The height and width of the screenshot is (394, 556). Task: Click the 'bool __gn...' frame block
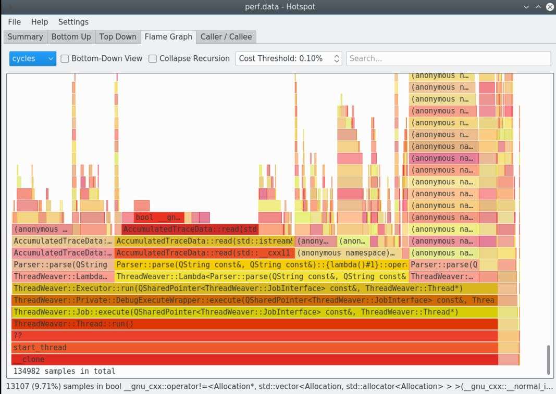click(158, 218)
